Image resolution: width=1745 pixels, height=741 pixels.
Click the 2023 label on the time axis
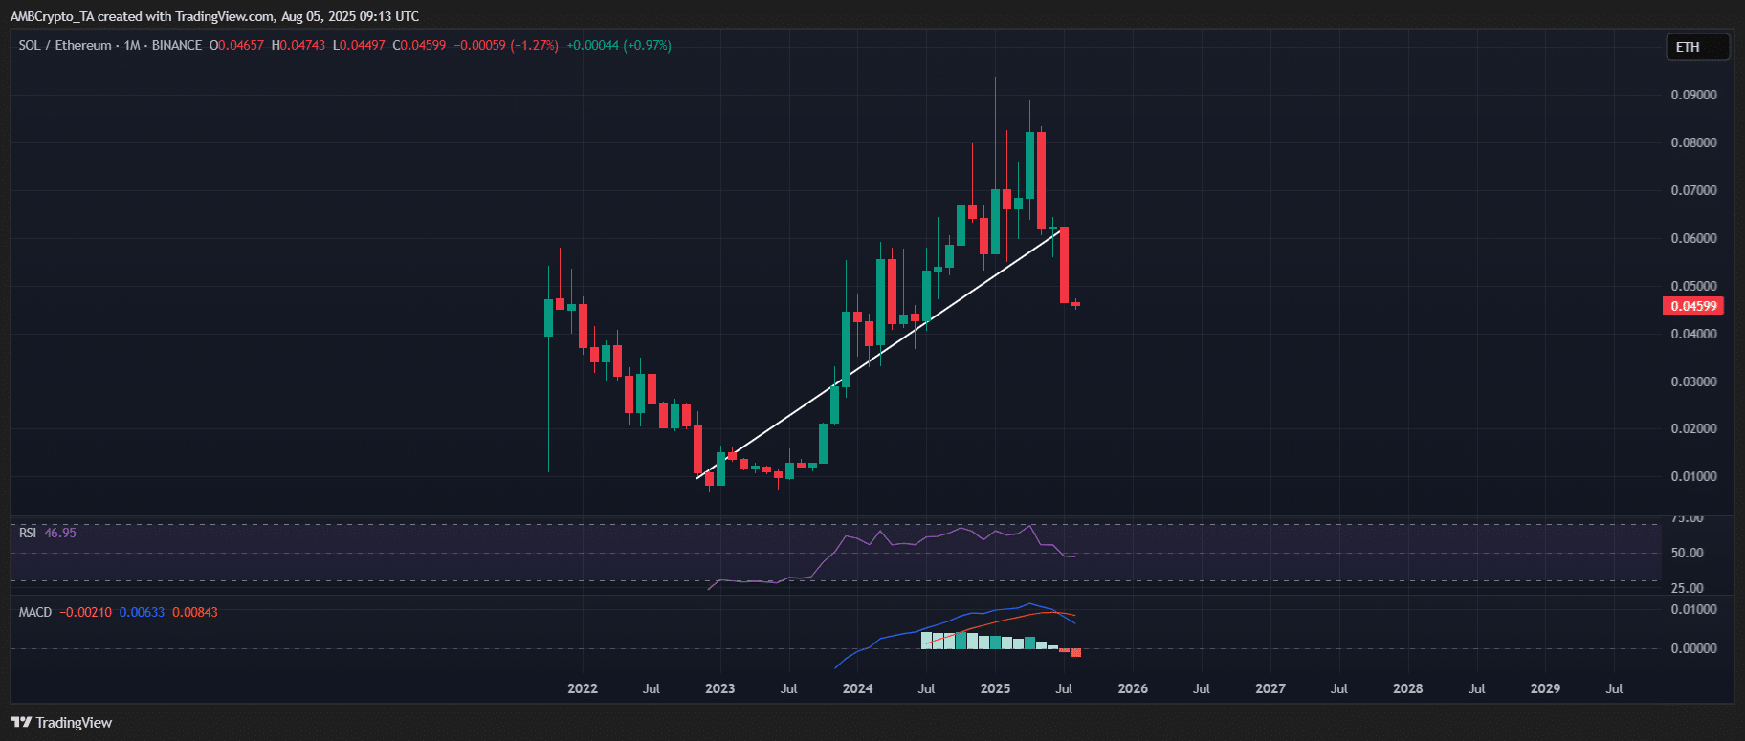(719, 688)
